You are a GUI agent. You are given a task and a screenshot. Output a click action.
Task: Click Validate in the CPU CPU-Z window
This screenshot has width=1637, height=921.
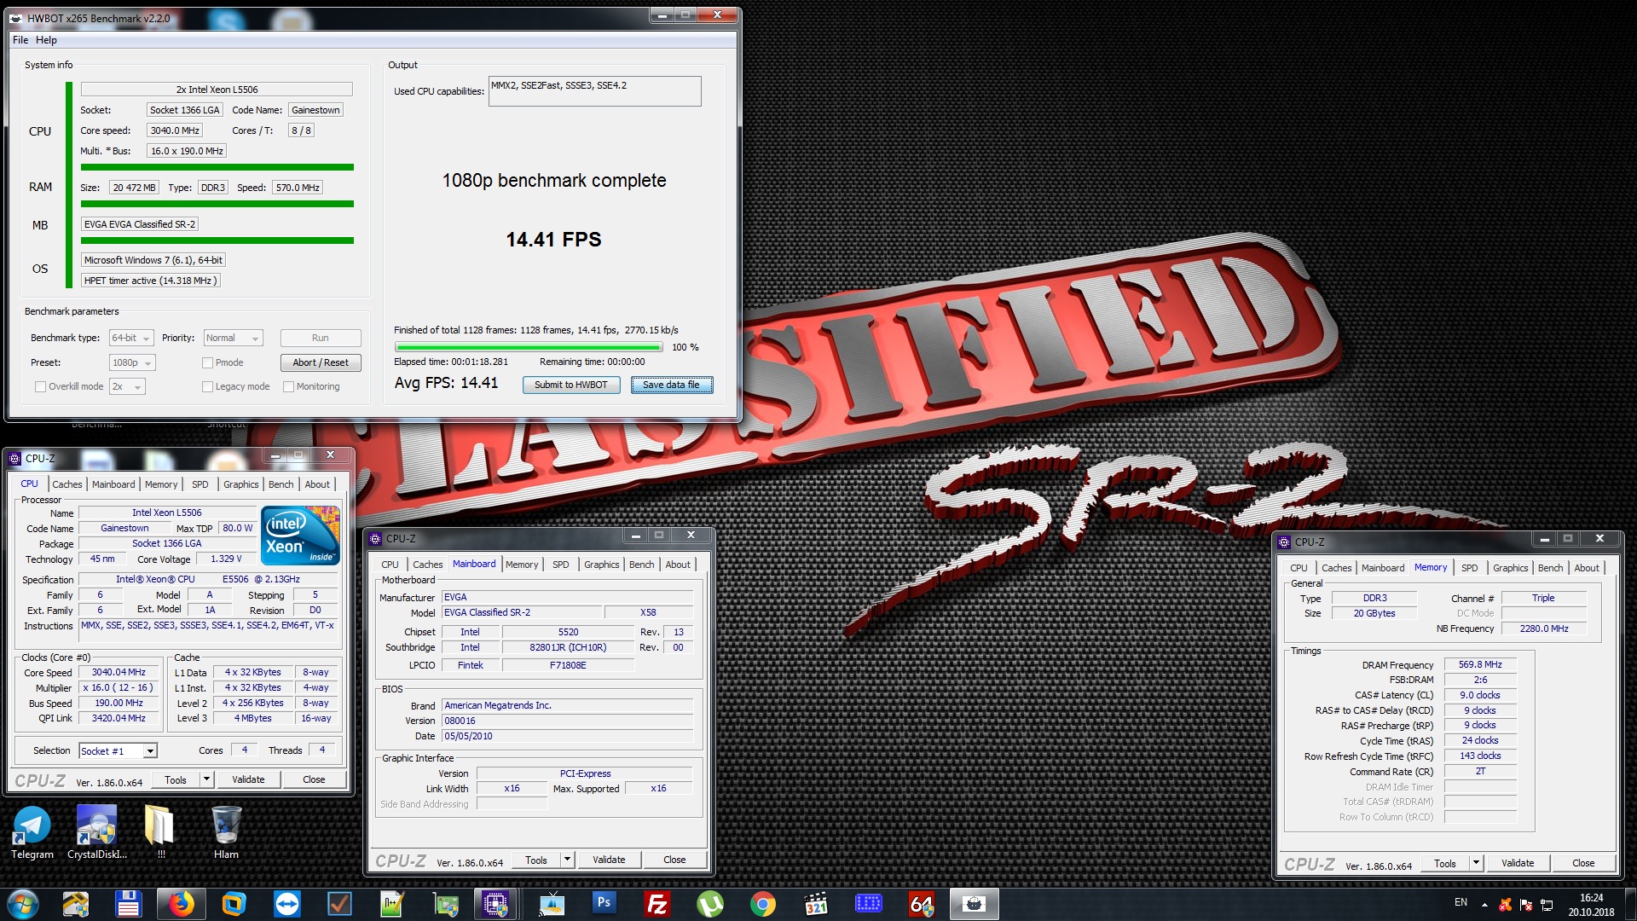coord(248,779)
